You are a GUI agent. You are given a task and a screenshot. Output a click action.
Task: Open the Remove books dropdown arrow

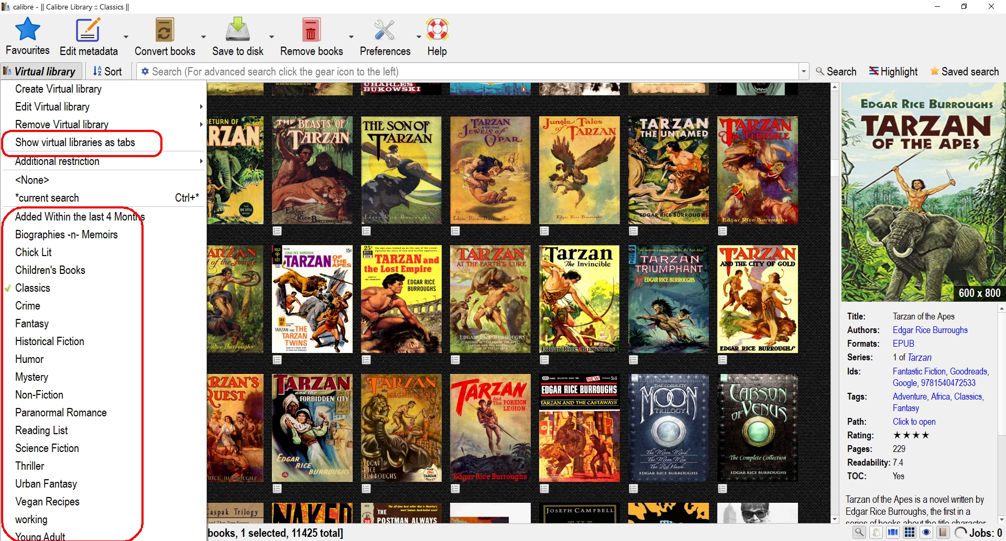(x=351, y=37)
